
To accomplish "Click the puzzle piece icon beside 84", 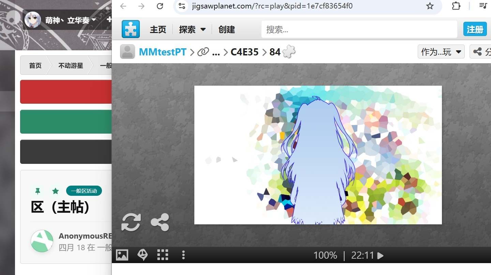I will click(x=289, y=52).
